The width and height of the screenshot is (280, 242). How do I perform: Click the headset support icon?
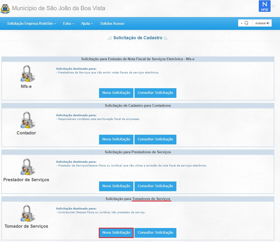pos(246,23)
